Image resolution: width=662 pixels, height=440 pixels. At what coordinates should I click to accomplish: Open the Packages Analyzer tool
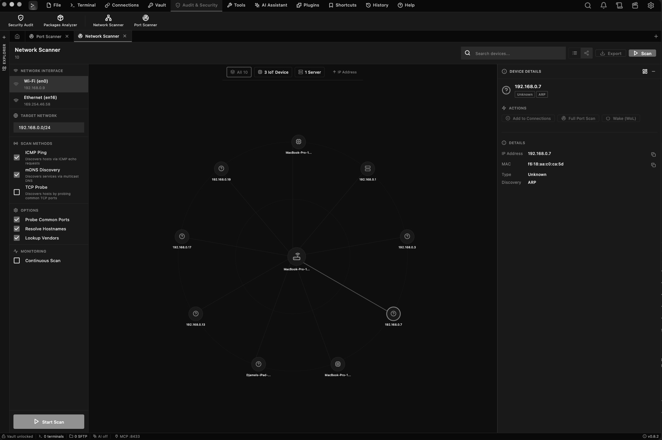point(60,21)
